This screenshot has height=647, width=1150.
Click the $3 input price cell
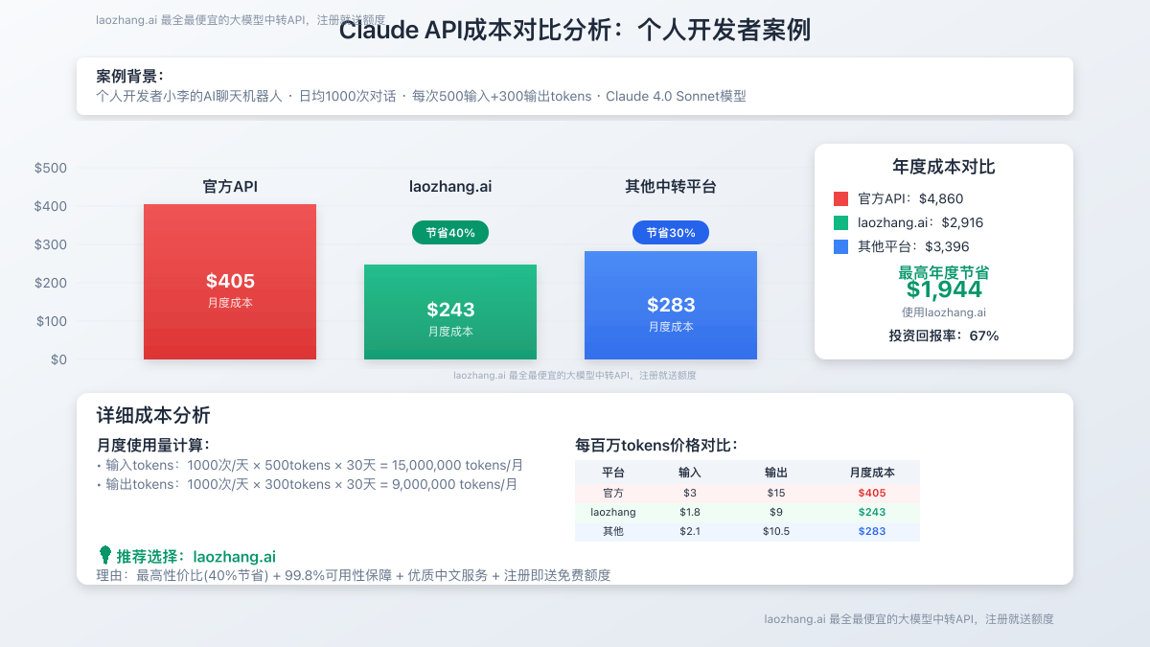click(x=690, y=493)
